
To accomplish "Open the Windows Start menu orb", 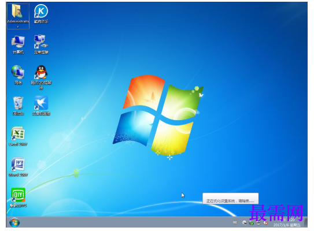I will point(14,222).
